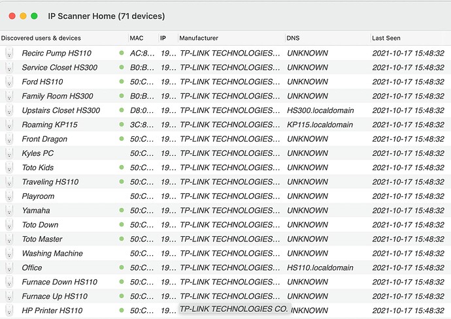Image resolution: width=451 pixels, height=319 pixels.
Task: Select the Recirc Pump HS110 device name
Action: (56, 53)
